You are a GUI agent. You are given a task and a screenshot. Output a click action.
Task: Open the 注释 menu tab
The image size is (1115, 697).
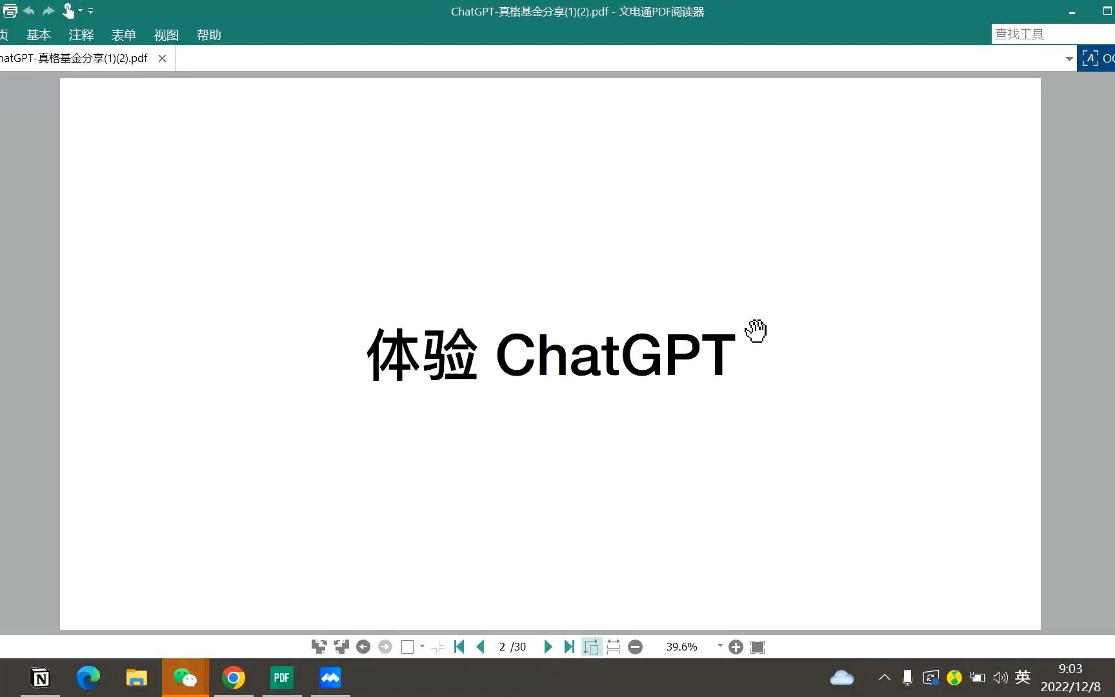81,35
